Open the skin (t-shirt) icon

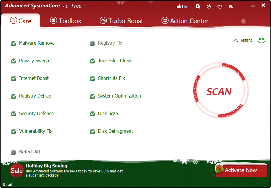(220, 6)
